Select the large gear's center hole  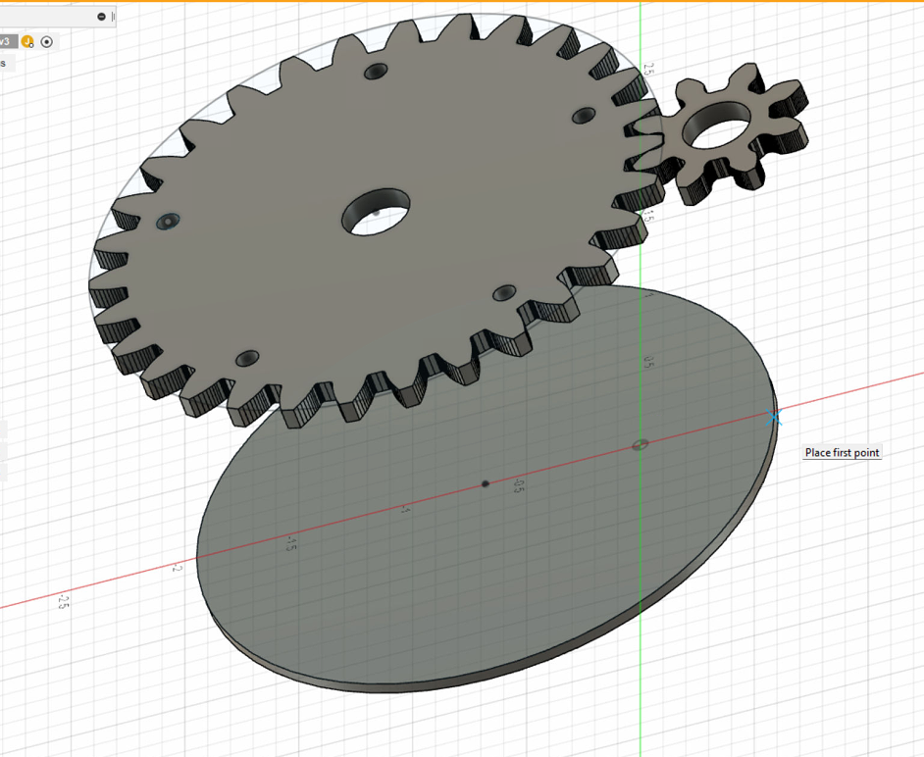coord(376,212)
